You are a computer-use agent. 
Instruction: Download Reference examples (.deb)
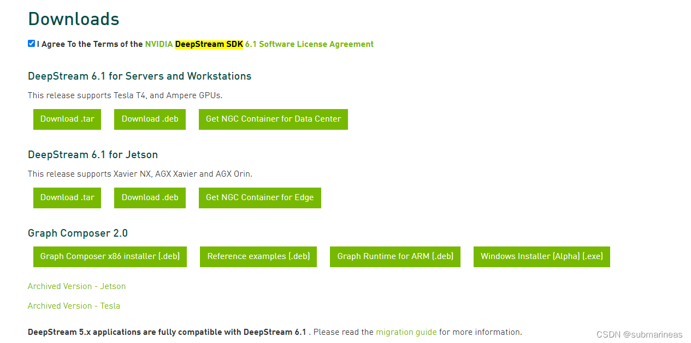tap(258, 256)
